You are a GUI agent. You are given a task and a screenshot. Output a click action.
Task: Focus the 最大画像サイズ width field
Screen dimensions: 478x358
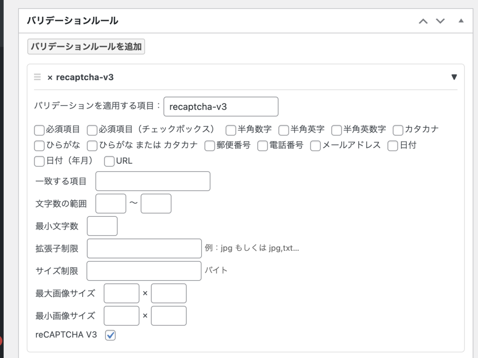pyautogui.click(x=121, y=294)
